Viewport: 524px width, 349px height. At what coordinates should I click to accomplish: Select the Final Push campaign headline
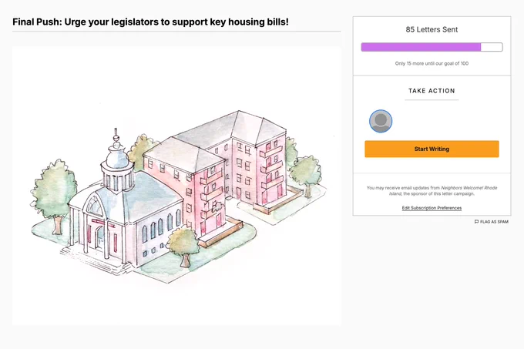coord(150,22)
